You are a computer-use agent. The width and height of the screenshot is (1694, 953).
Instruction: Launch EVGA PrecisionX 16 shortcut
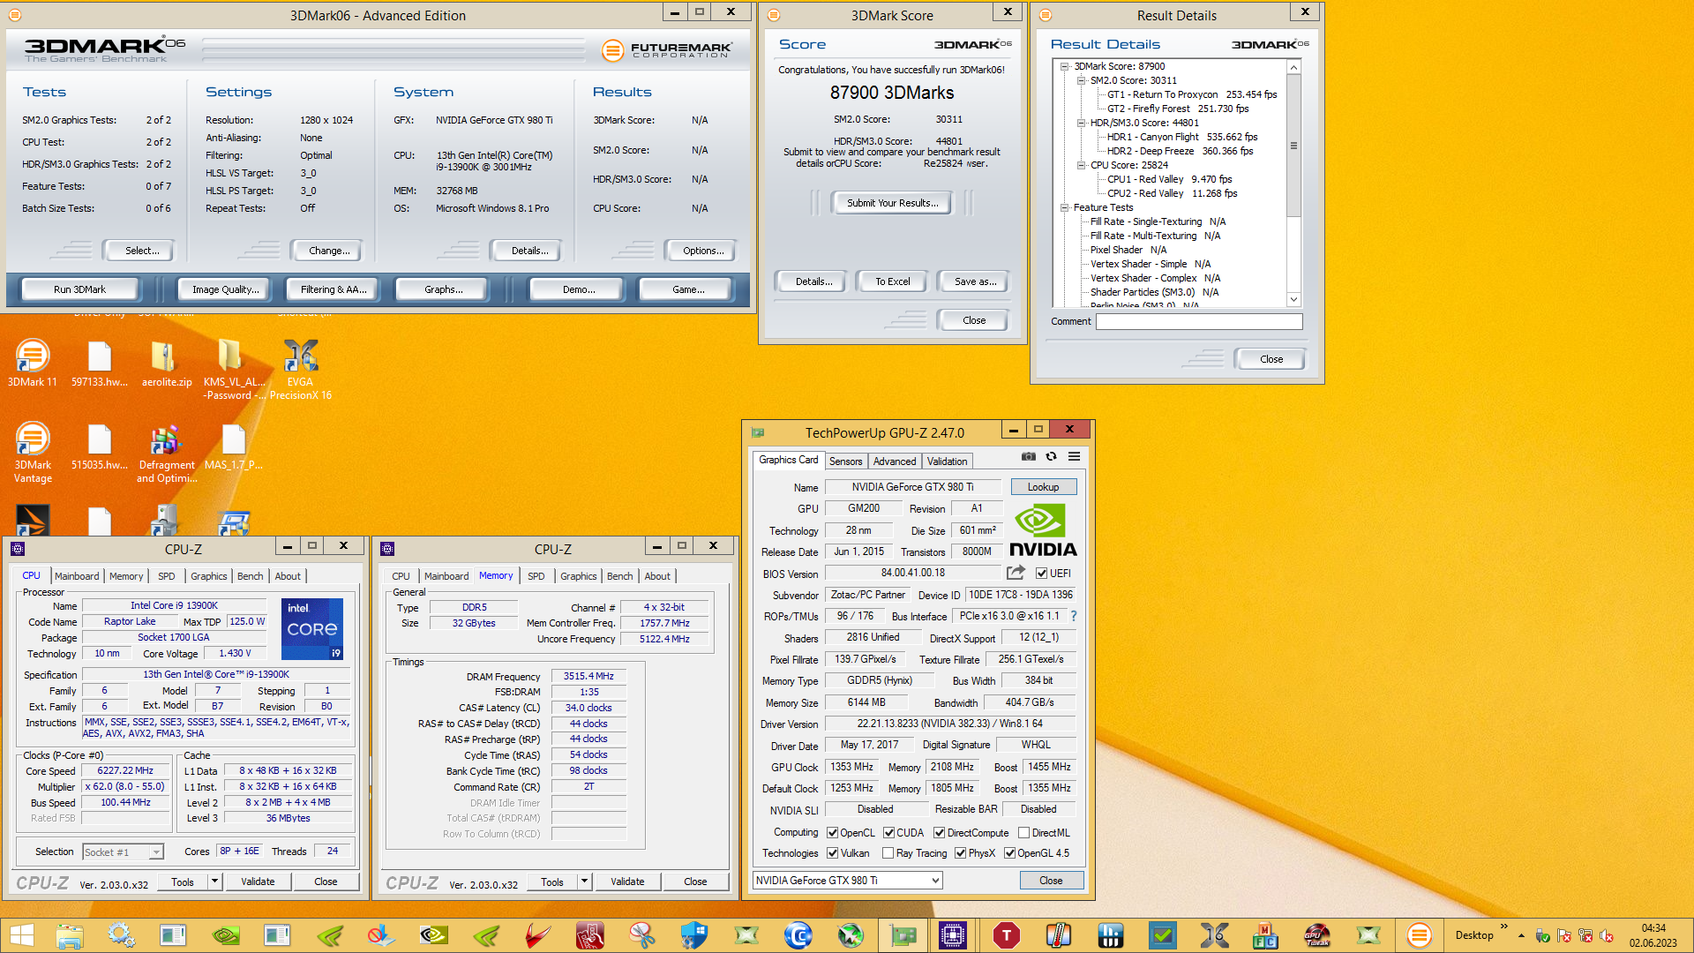(x=300, y=370)
